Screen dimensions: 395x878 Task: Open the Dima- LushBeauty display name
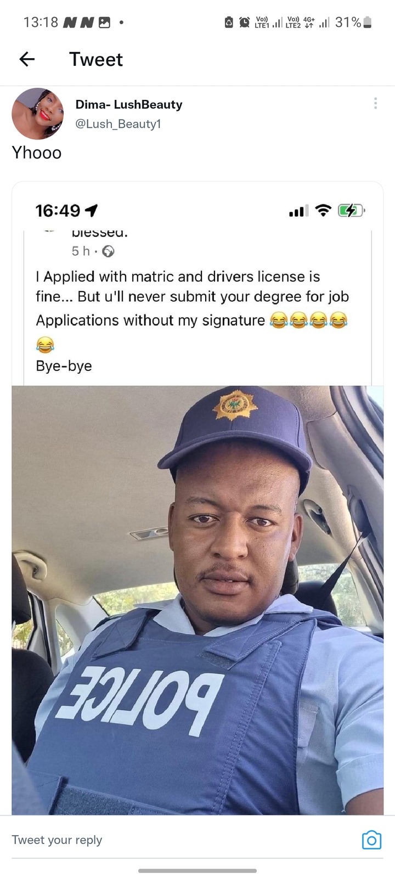tap(129, 104)
